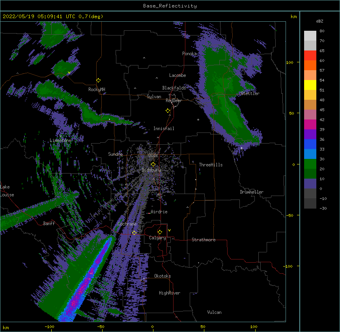Click the Stettler town label
This screenshot has height=332, width=340.
coord(250,93)
